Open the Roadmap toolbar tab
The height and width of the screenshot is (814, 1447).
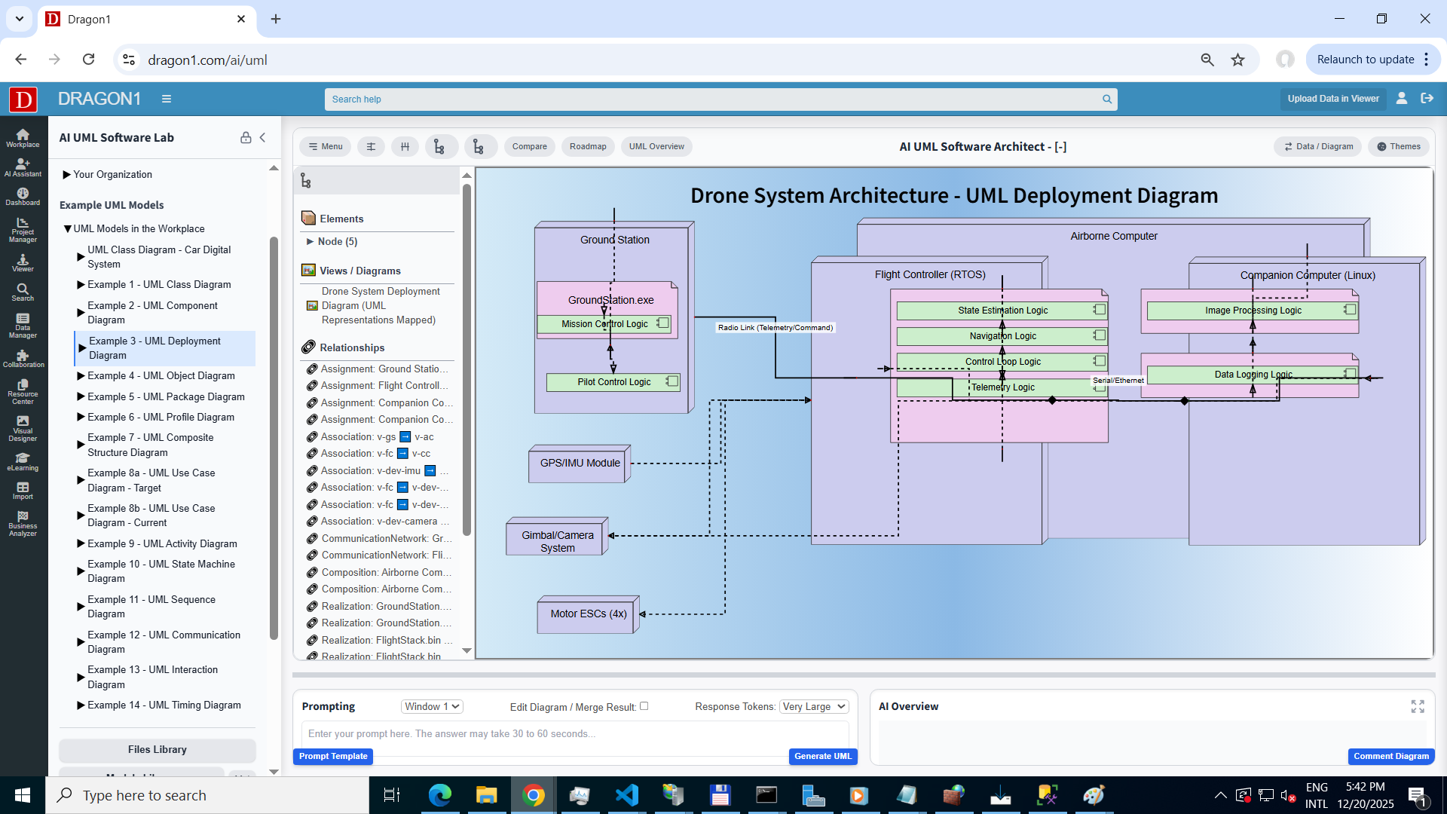click(x=588, y=146)
